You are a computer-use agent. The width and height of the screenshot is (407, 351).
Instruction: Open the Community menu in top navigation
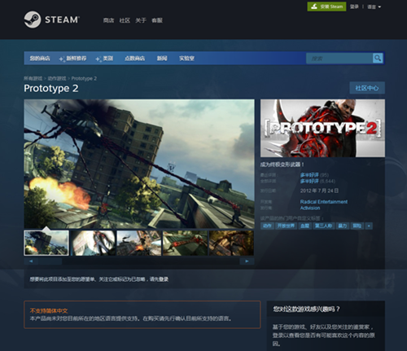click(125, 20)
